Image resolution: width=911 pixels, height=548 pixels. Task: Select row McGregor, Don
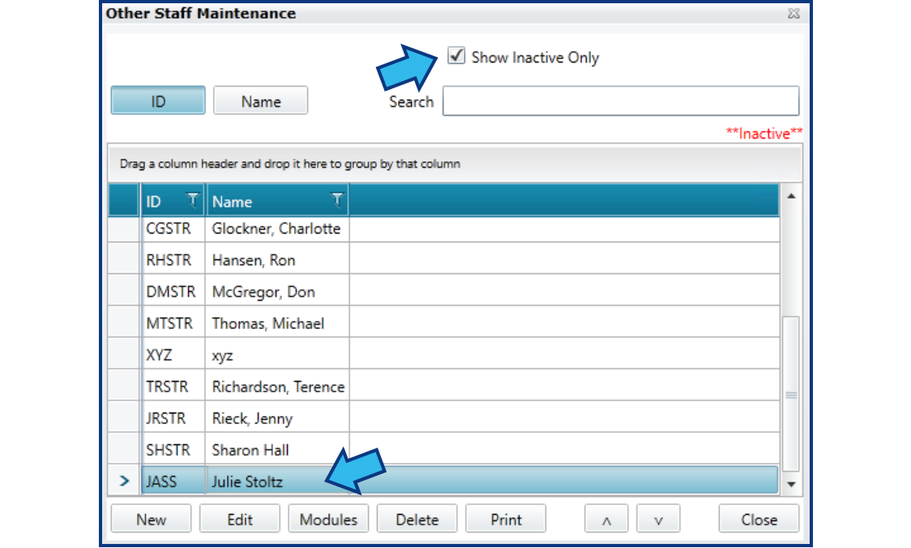click(444, 291)
